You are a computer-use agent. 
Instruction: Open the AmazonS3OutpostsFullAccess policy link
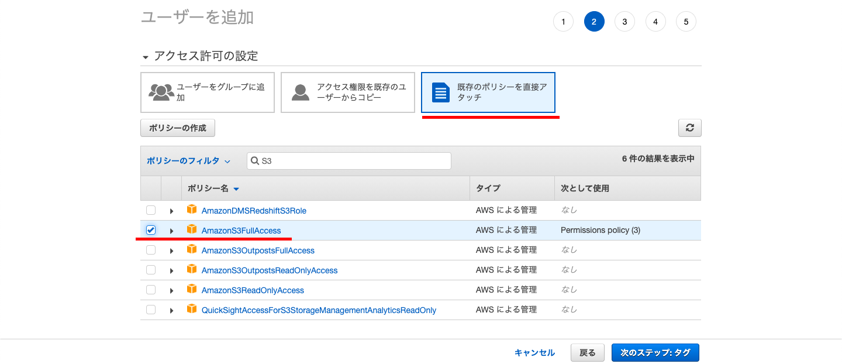coord(258,250)
